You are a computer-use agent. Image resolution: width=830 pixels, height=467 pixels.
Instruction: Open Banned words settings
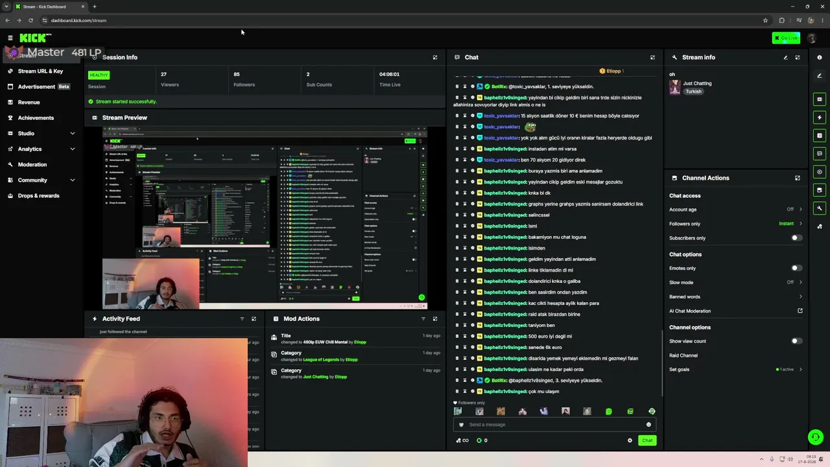736,296
